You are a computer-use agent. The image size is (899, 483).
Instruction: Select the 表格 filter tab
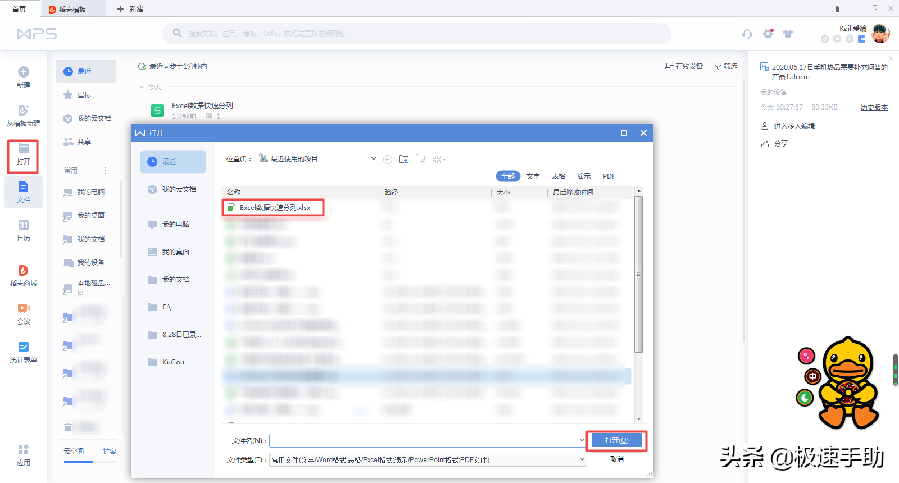pyautogui.click(x=559, y=176)
